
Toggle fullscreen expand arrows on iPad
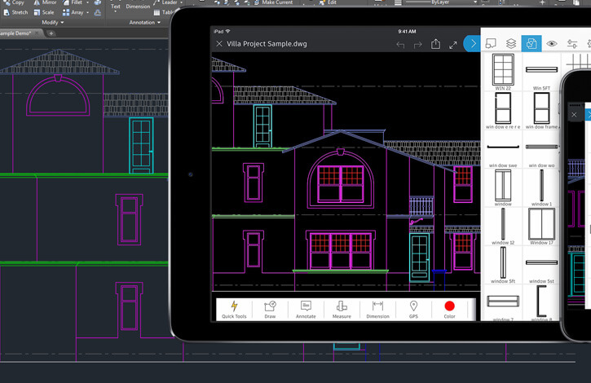pyautogui.click(x=453, y=45)
